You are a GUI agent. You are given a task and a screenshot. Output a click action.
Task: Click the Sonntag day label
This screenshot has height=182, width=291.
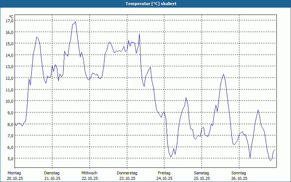point(239,173)
